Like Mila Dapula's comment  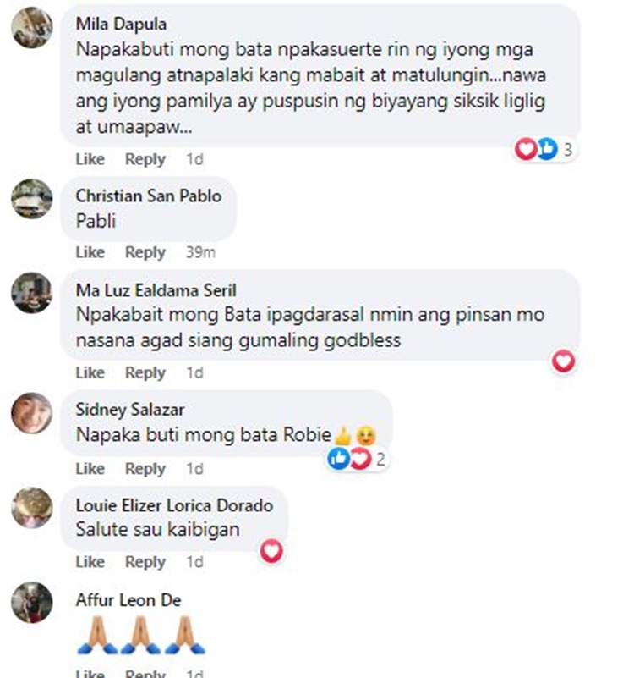pyautogui.click(x=90, y=159)
